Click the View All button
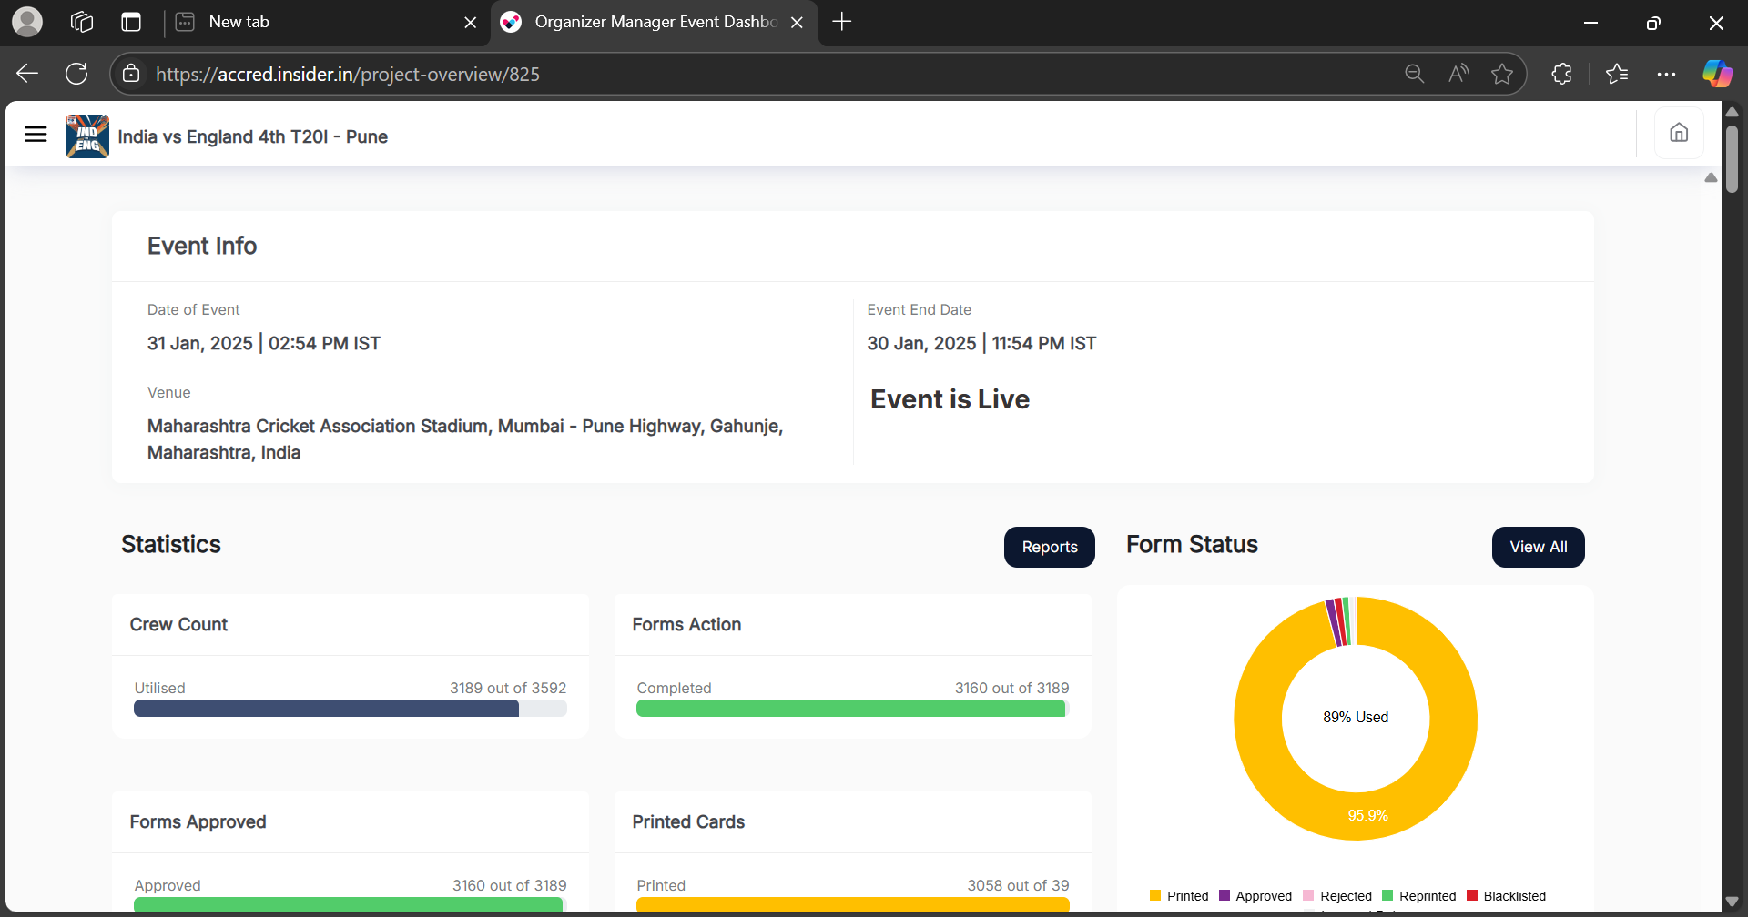This screenshot has width=1748, height=917. 1538,547
